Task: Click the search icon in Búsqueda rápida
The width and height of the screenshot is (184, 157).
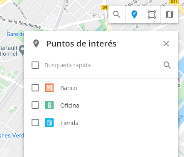Action: click(167, 65)
